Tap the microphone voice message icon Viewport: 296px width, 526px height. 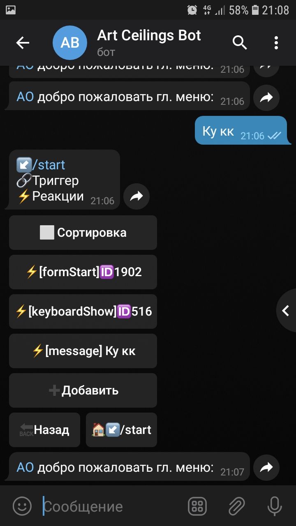[275, 506]
